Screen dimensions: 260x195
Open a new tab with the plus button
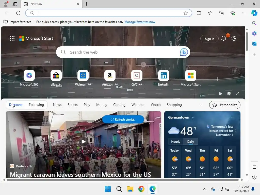point(86,4)
